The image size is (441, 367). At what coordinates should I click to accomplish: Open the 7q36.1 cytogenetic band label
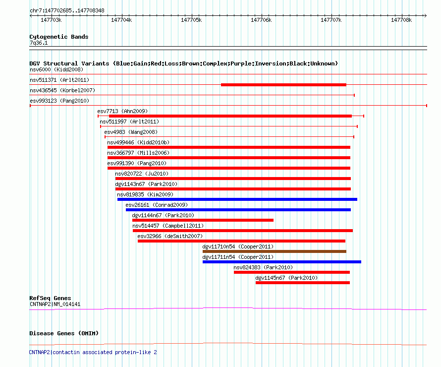pos(39,43)
